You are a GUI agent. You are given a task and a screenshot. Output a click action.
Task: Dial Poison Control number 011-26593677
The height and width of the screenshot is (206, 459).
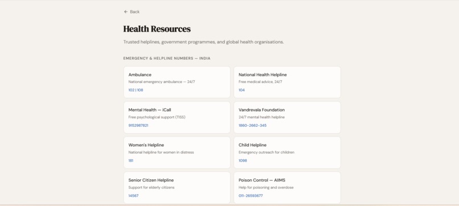coord(251,195)
